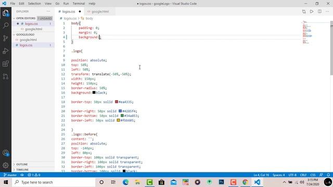The height and width of the screenshot is (187, 333).
Task: Open Chrome from the taskbar
Action: [245, 182]
